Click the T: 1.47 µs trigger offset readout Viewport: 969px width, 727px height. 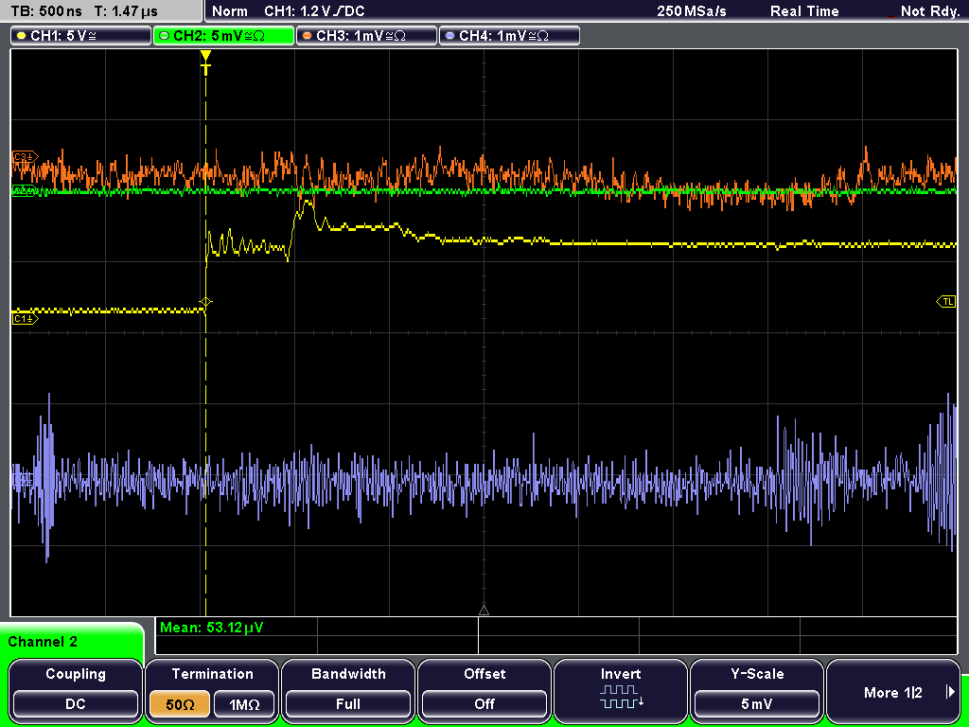click(x=127, y=11)
